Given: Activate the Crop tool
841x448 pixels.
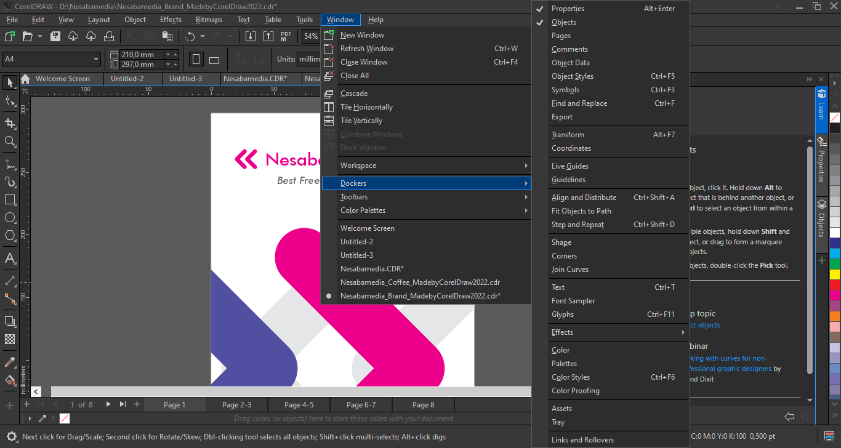Looking at the screenshot, I should [x=10, y=123].
